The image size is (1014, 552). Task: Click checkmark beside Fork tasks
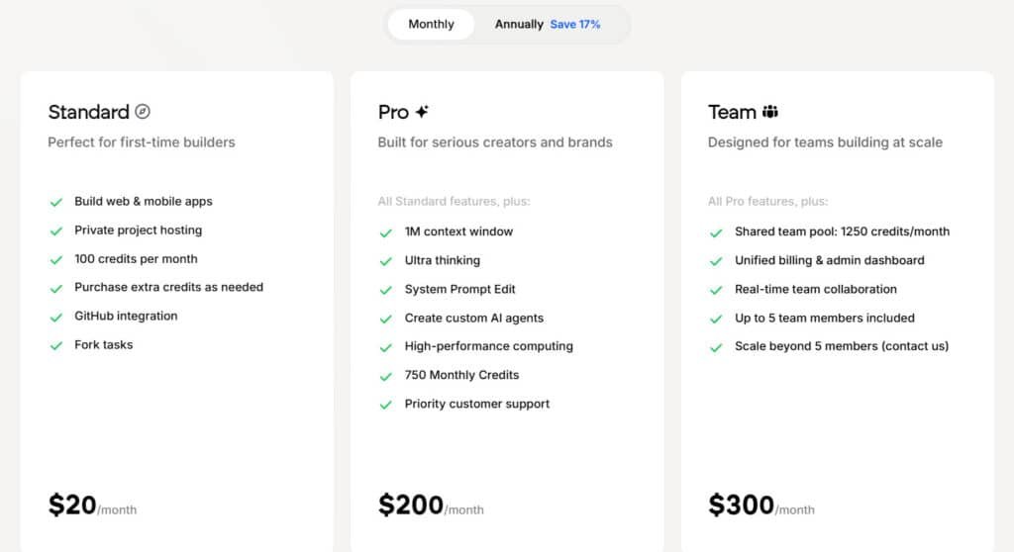click(56, 345)
